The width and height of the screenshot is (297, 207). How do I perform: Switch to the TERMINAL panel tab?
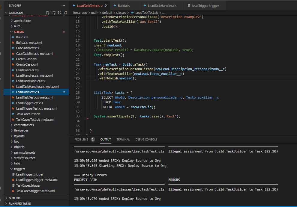point(124,139)
